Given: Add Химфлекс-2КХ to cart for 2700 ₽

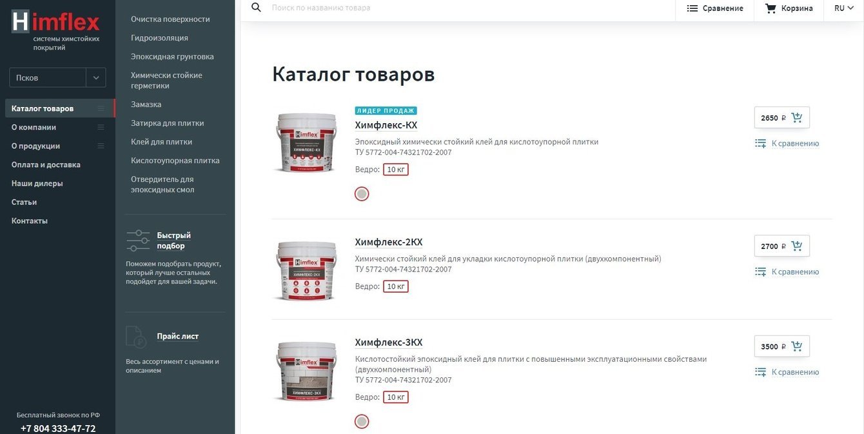Looking at the screenshot, I should tap(797, 246).
